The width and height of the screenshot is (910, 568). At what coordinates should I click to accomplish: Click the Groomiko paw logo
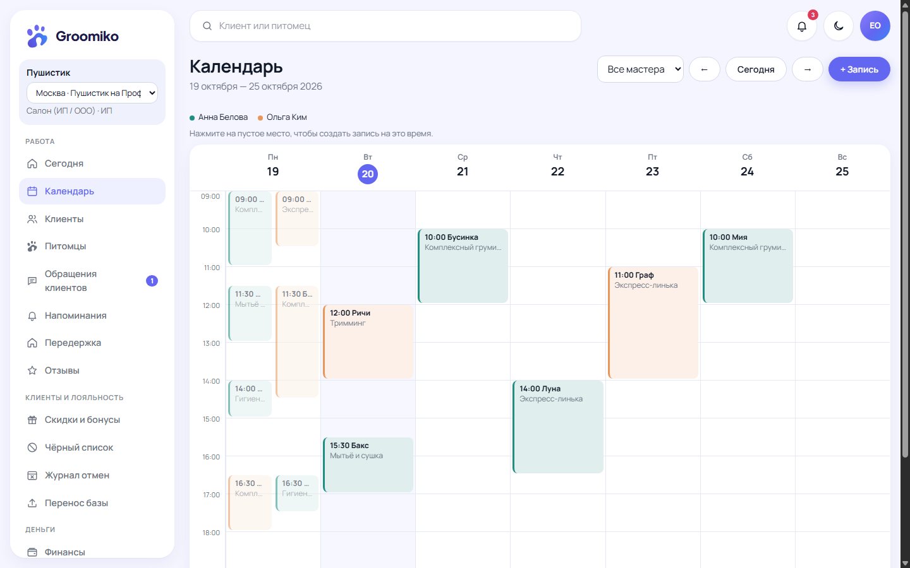coord(37,36)
